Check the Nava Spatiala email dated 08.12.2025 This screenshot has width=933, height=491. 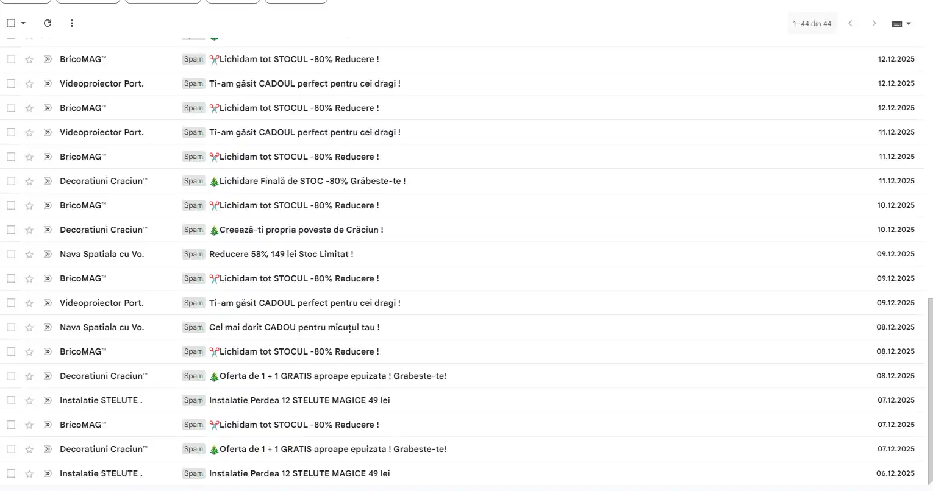pyautogui.click(x=11, y=327)
